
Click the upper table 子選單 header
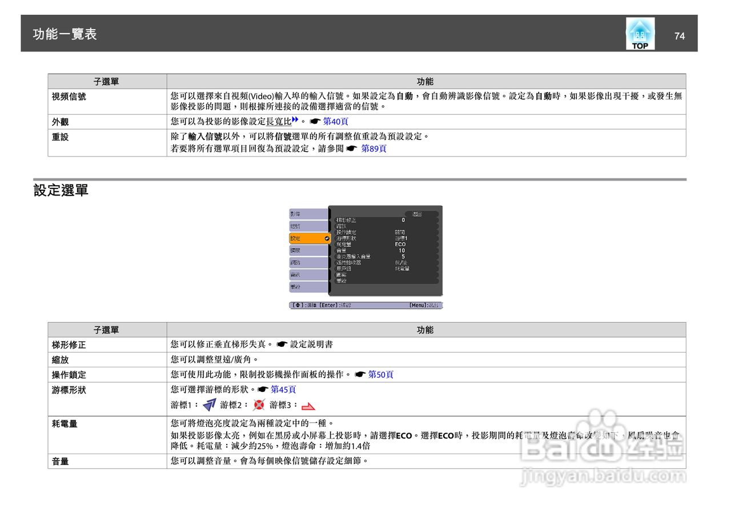click(x=107, y=81)
